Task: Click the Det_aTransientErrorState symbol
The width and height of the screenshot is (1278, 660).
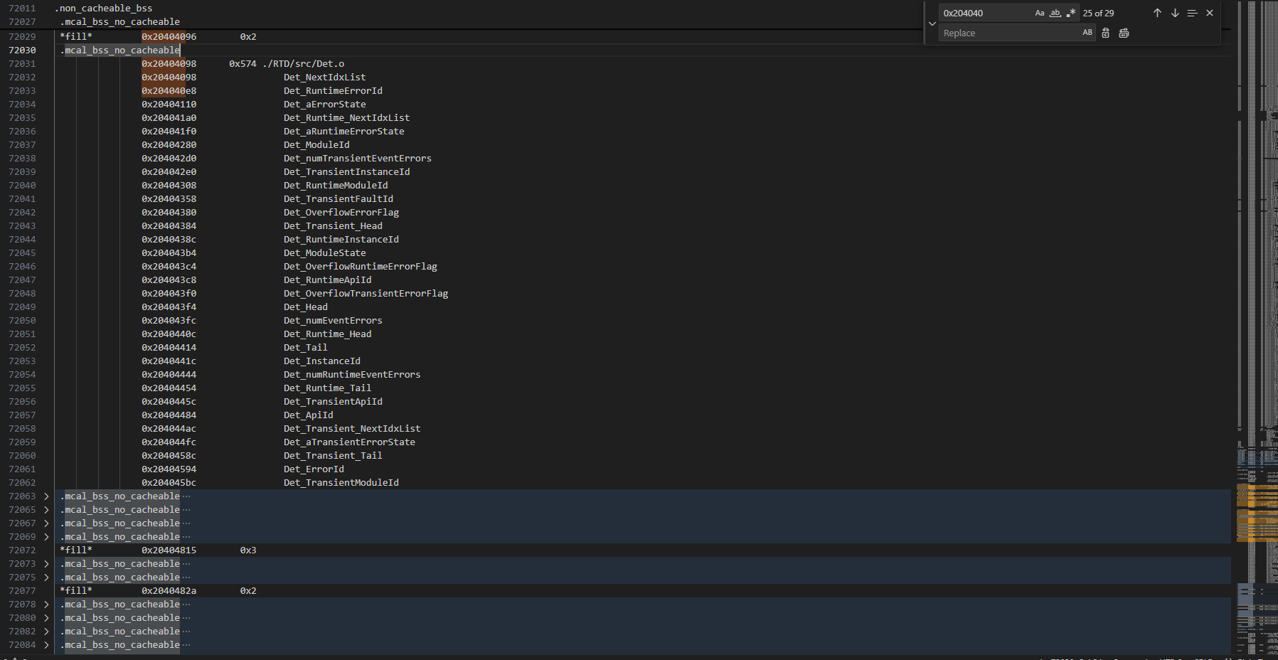Action: (x=350, y=442)
